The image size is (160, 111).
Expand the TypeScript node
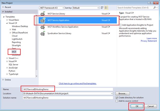coord(7,74)
